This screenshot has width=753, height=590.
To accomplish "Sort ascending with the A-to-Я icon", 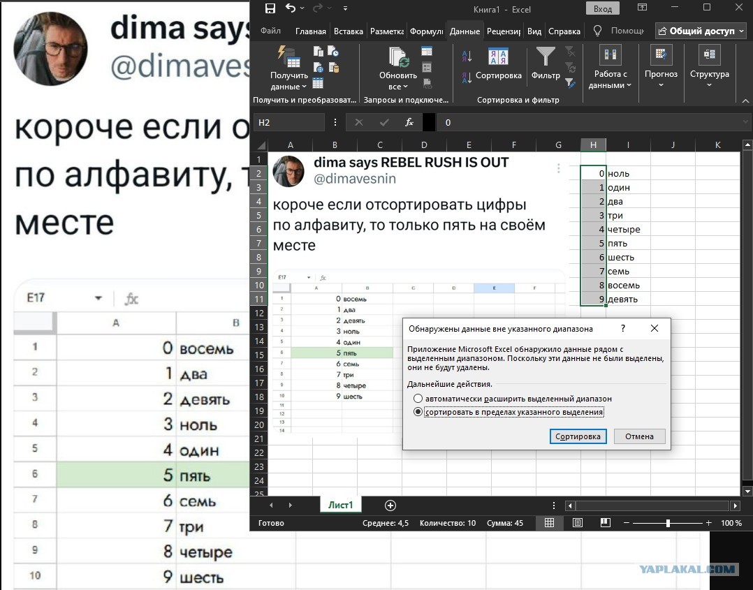I will coord(467,56).
